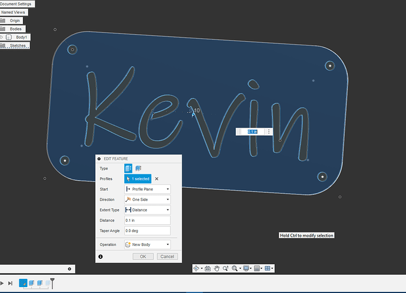Viewport: 406px width, 293px height.
Task: Click the Display Settings monitor icon
Action: point(246,268)
